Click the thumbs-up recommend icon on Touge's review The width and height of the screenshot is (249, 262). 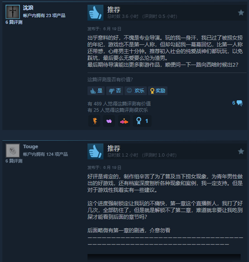click(95, 151)
